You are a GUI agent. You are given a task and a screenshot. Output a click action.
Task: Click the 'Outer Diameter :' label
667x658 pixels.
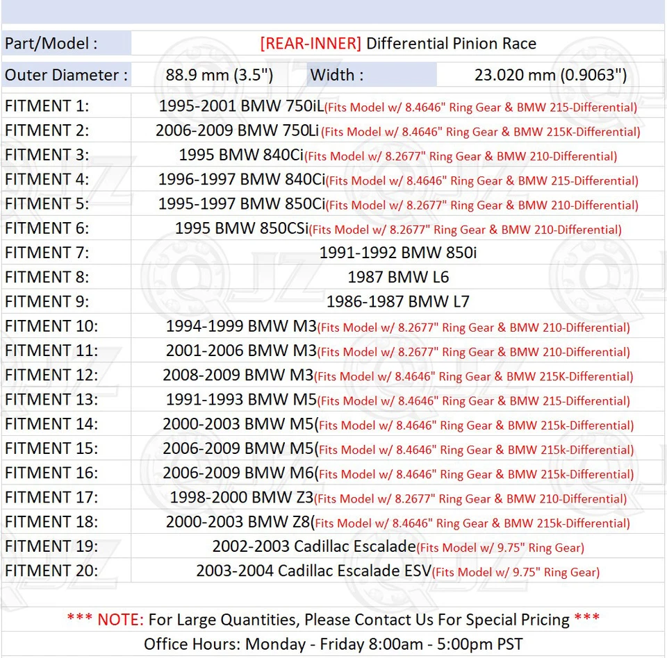click(67, 75)
